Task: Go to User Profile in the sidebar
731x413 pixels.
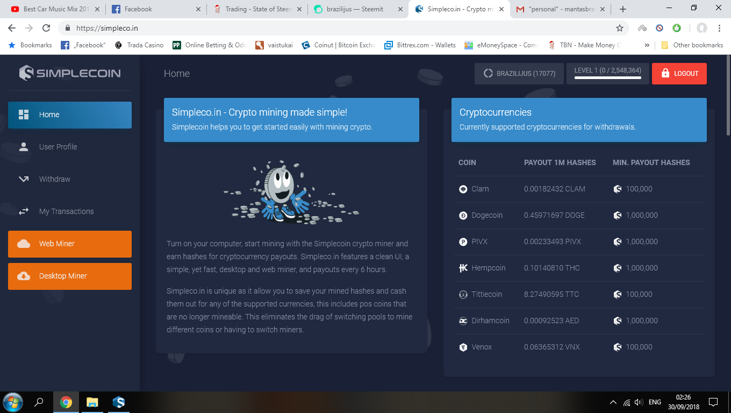Action: coord(70,147)
